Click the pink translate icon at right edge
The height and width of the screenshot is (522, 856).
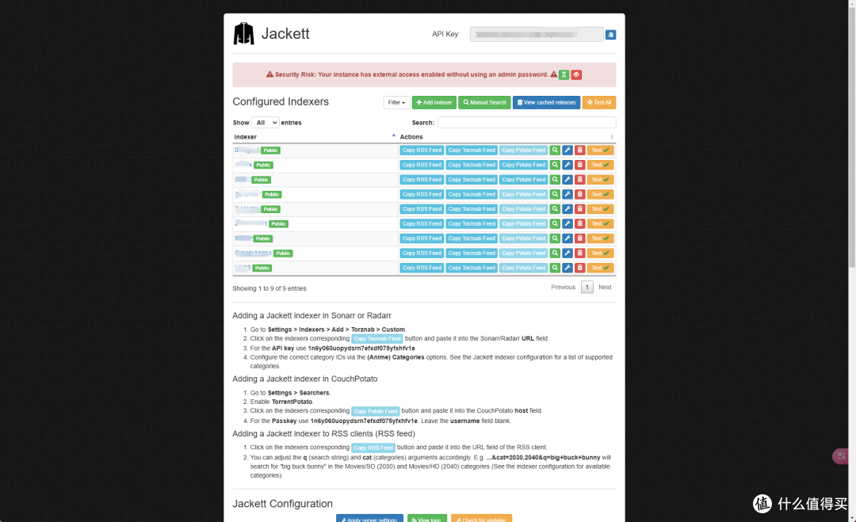click(x=841, y=456)
